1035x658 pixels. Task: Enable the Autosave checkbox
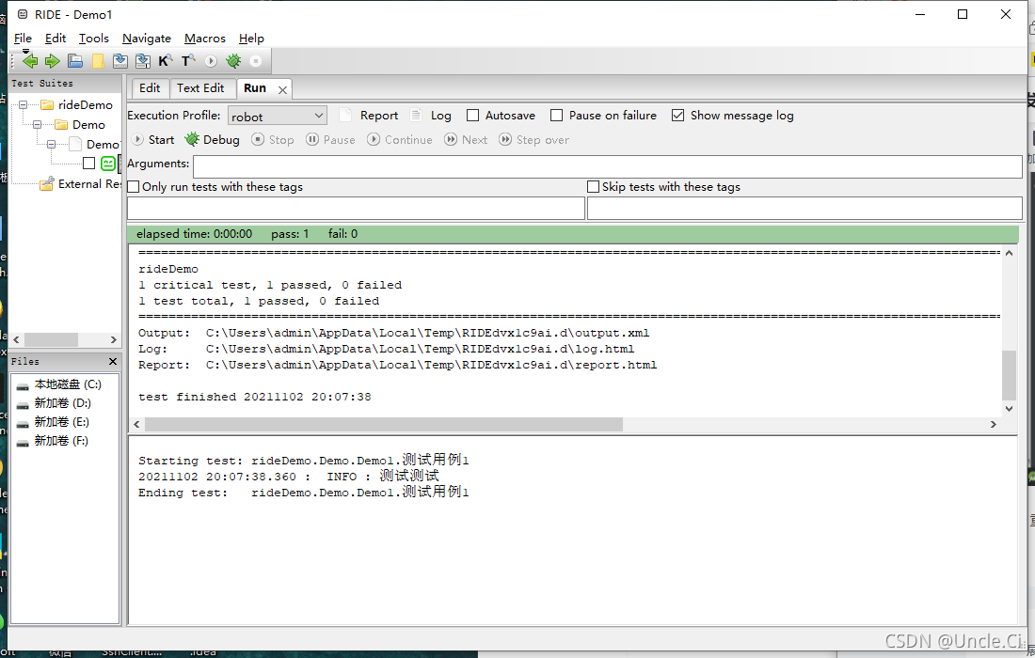click(474, 115)
